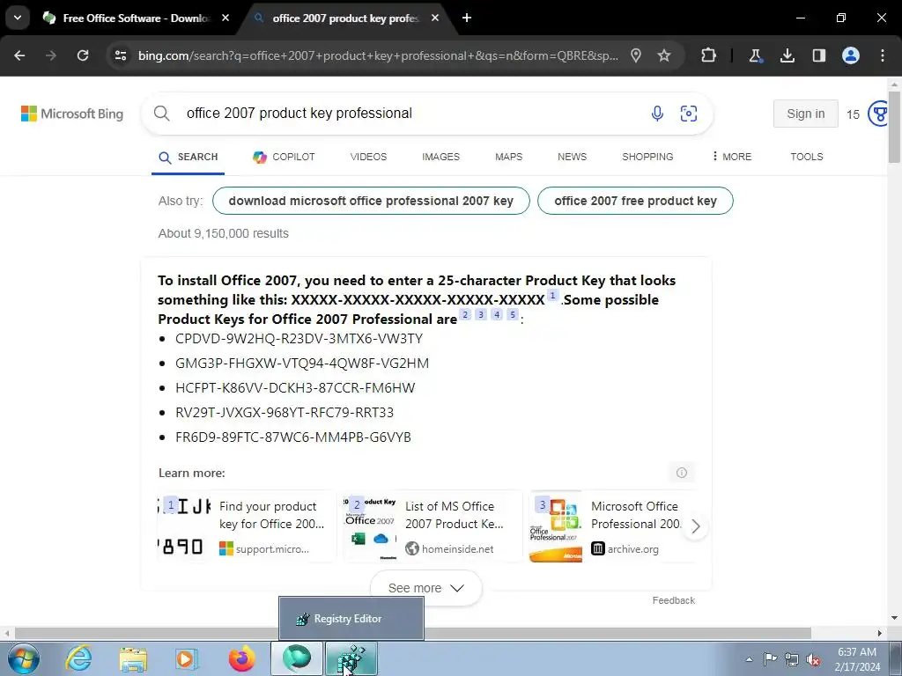This screenshot has height=676, width=902.
Task: Open Chrome three-dot menu
Action: (882, 55)
